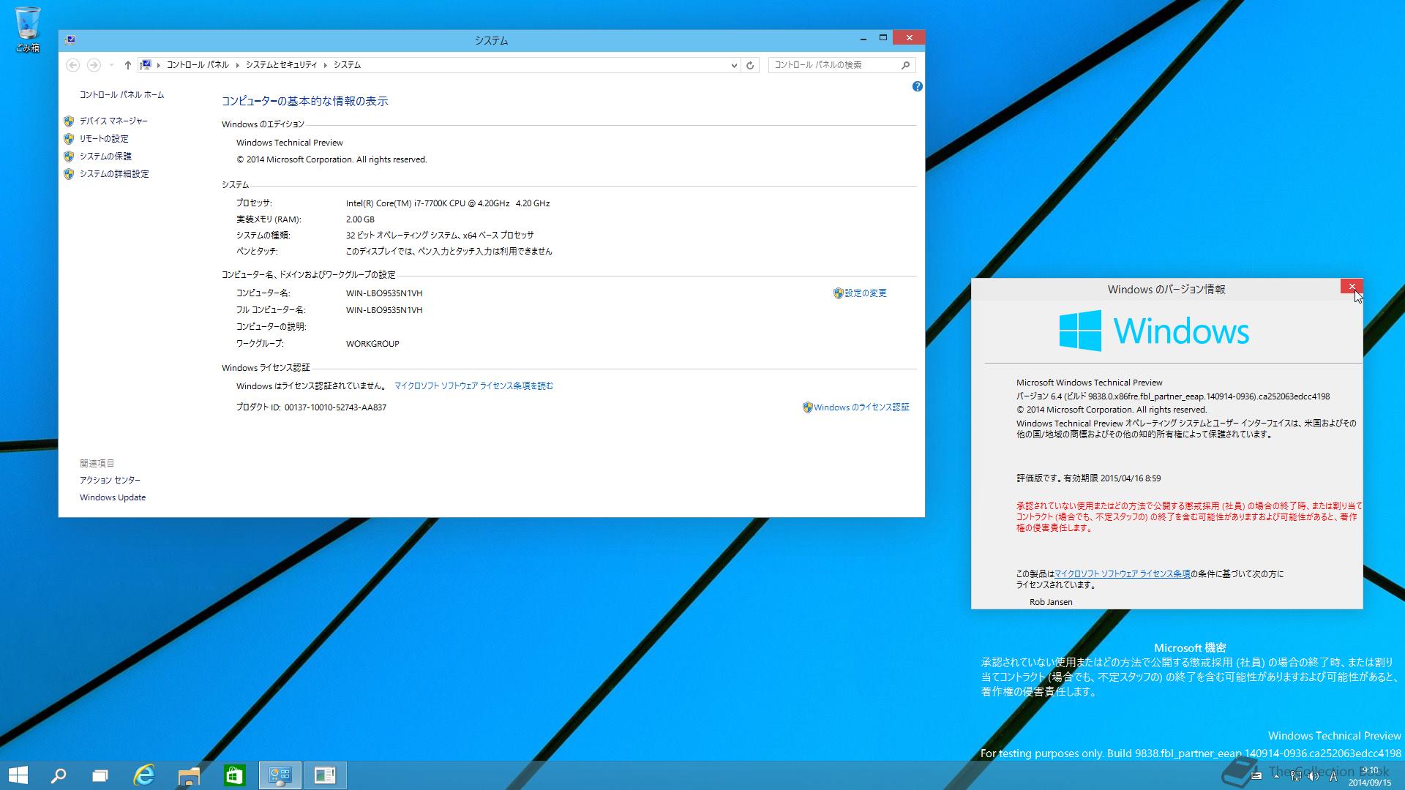Open the volume speaker tray icon
This screenshot has width=1405, height=790.
[x=1314, y=776]
